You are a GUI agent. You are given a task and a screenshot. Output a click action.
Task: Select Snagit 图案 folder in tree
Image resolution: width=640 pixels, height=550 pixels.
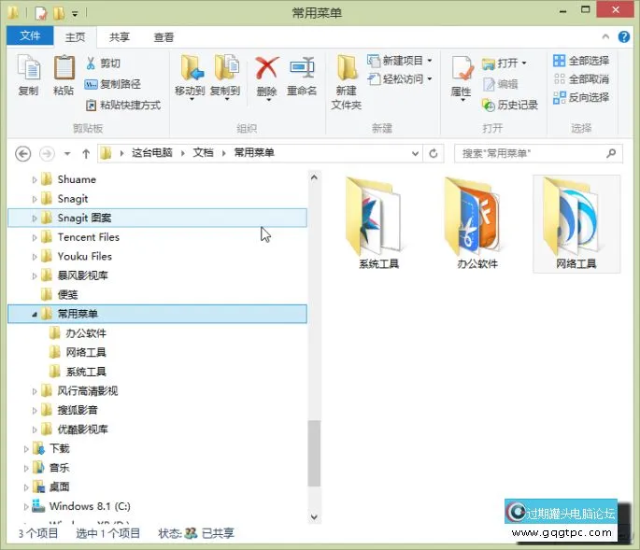click(x=157, y=218)
